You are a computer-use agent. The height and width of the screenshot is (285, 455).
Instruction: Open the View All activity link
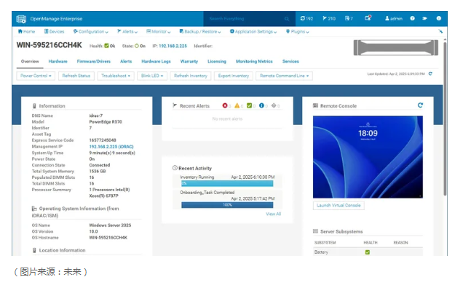tap(273, 214)
